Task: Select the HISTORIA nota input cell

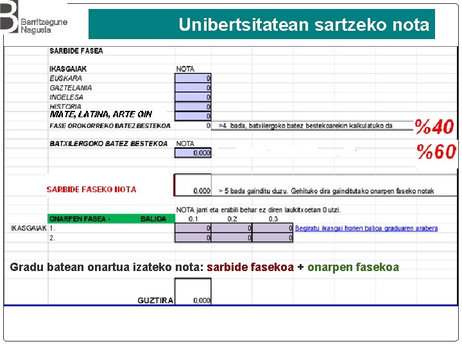Action: tap(193, 106)
